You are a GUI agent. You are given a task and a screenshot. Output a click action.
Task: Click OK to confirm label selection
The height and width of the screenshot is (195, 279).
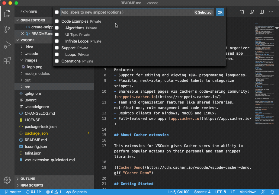tap(220, 12)
